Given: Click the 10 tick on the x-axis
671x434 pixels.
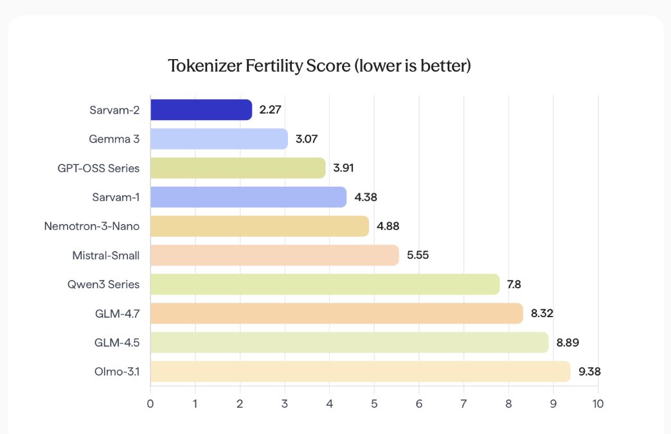Looking at the screenshot, I should coord(598,404).
